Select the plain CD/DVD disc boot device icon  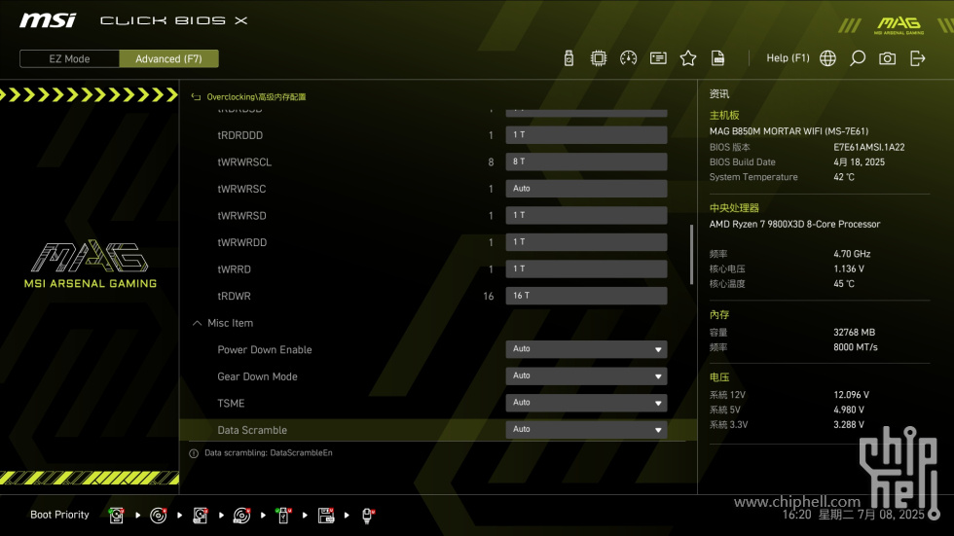(x=158, y=516)
